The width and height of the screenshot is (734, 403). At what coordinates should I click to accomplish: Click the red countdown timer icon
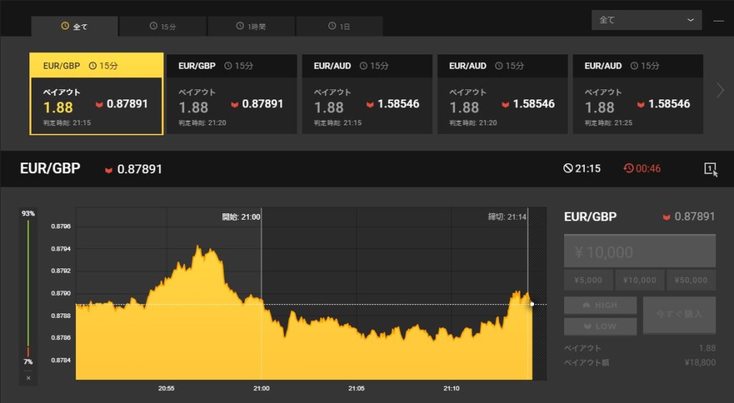[x=628, y=169]
